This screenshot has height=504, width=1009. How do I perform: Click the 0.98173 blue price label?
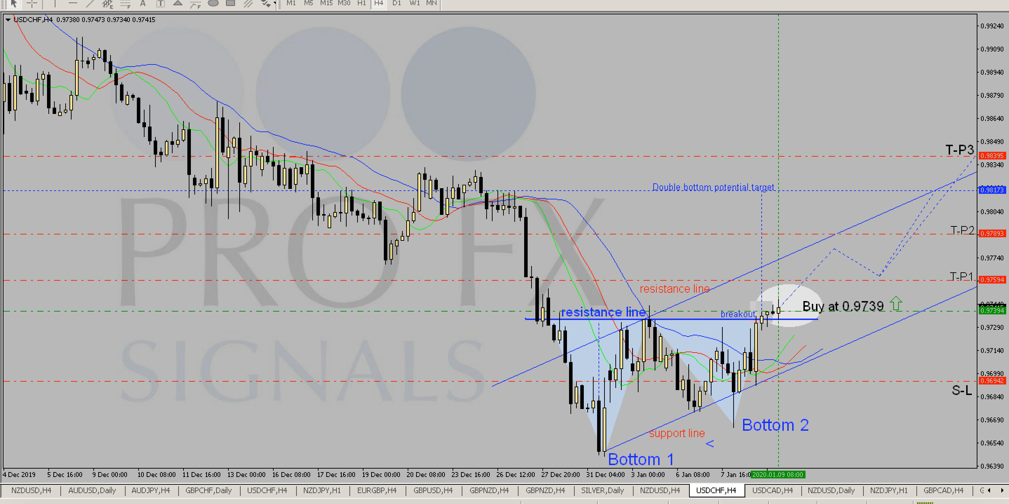(x=992, y=190)
